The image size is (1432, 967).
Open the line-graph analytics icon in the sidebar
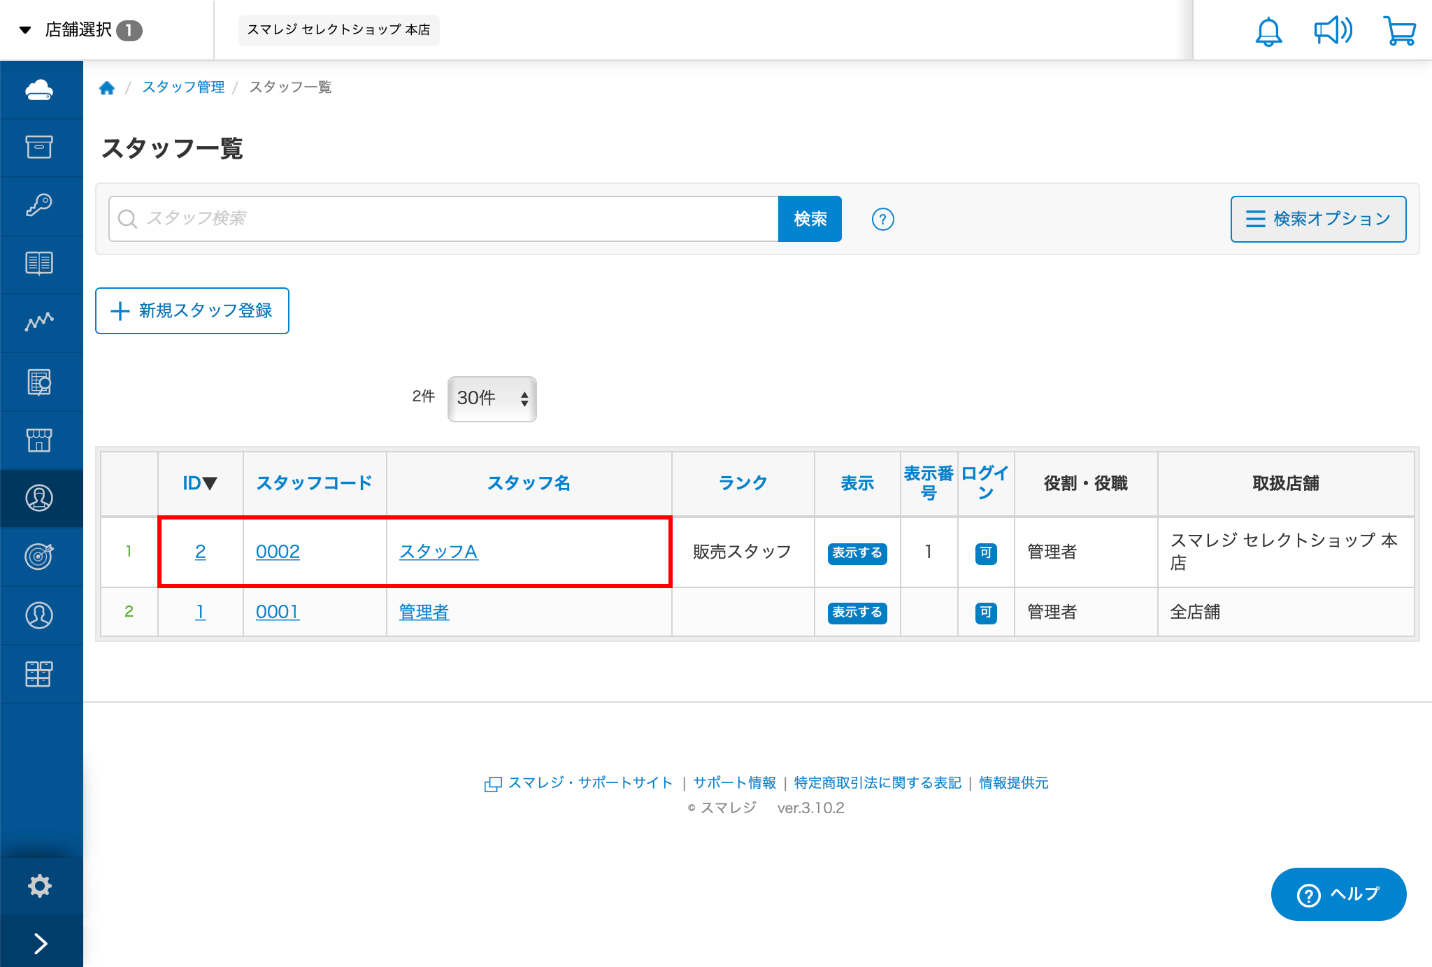[x=39, y=322]
